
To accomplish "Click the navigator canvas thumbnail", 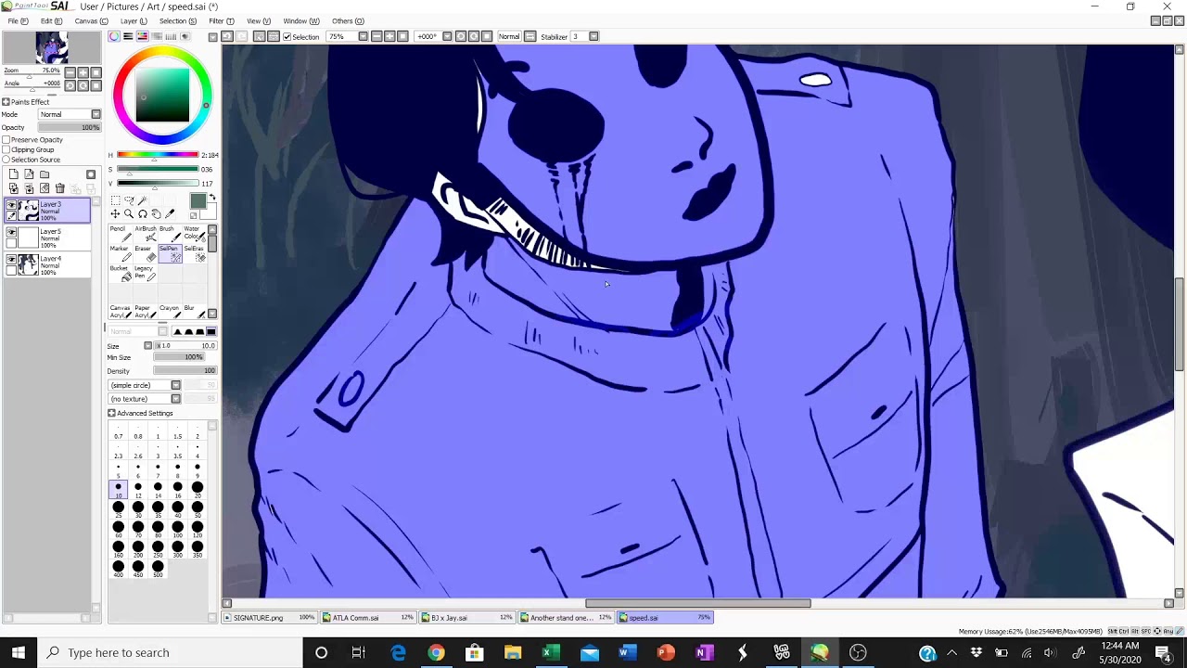I will [x=51, y=47].
